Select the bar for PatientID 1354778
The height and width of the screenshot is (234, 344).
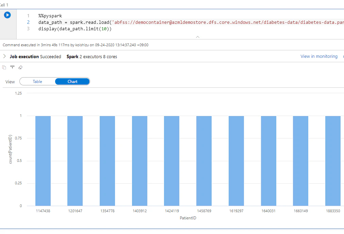point(107,161)
